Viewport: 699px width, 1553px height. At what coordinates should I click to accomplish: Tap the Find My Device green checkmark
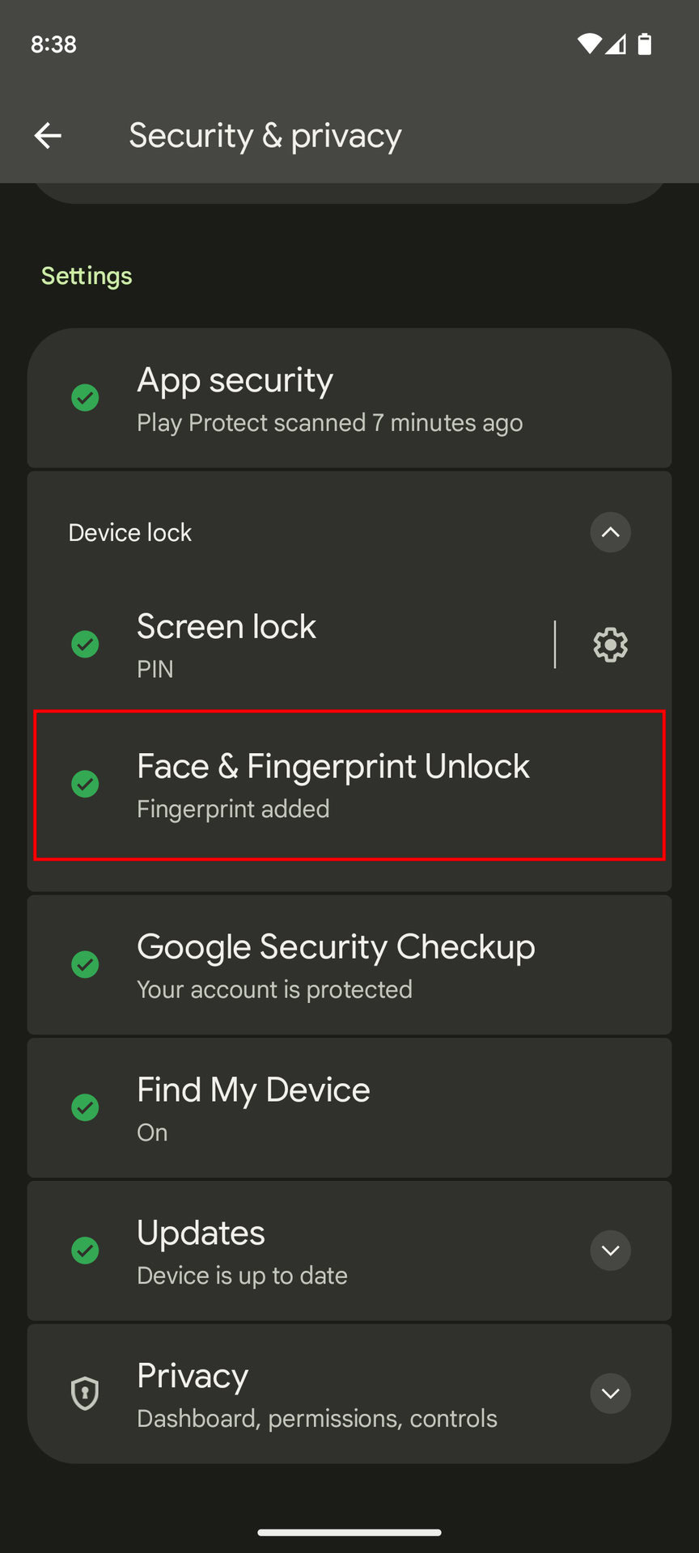pos(85,1107)
